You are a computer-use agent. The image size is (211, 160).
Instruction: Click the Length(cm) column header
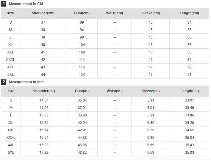point(189,13)
